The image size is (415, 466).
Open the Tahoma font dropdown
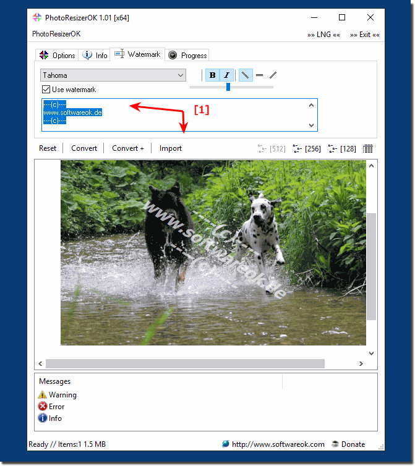113,75
